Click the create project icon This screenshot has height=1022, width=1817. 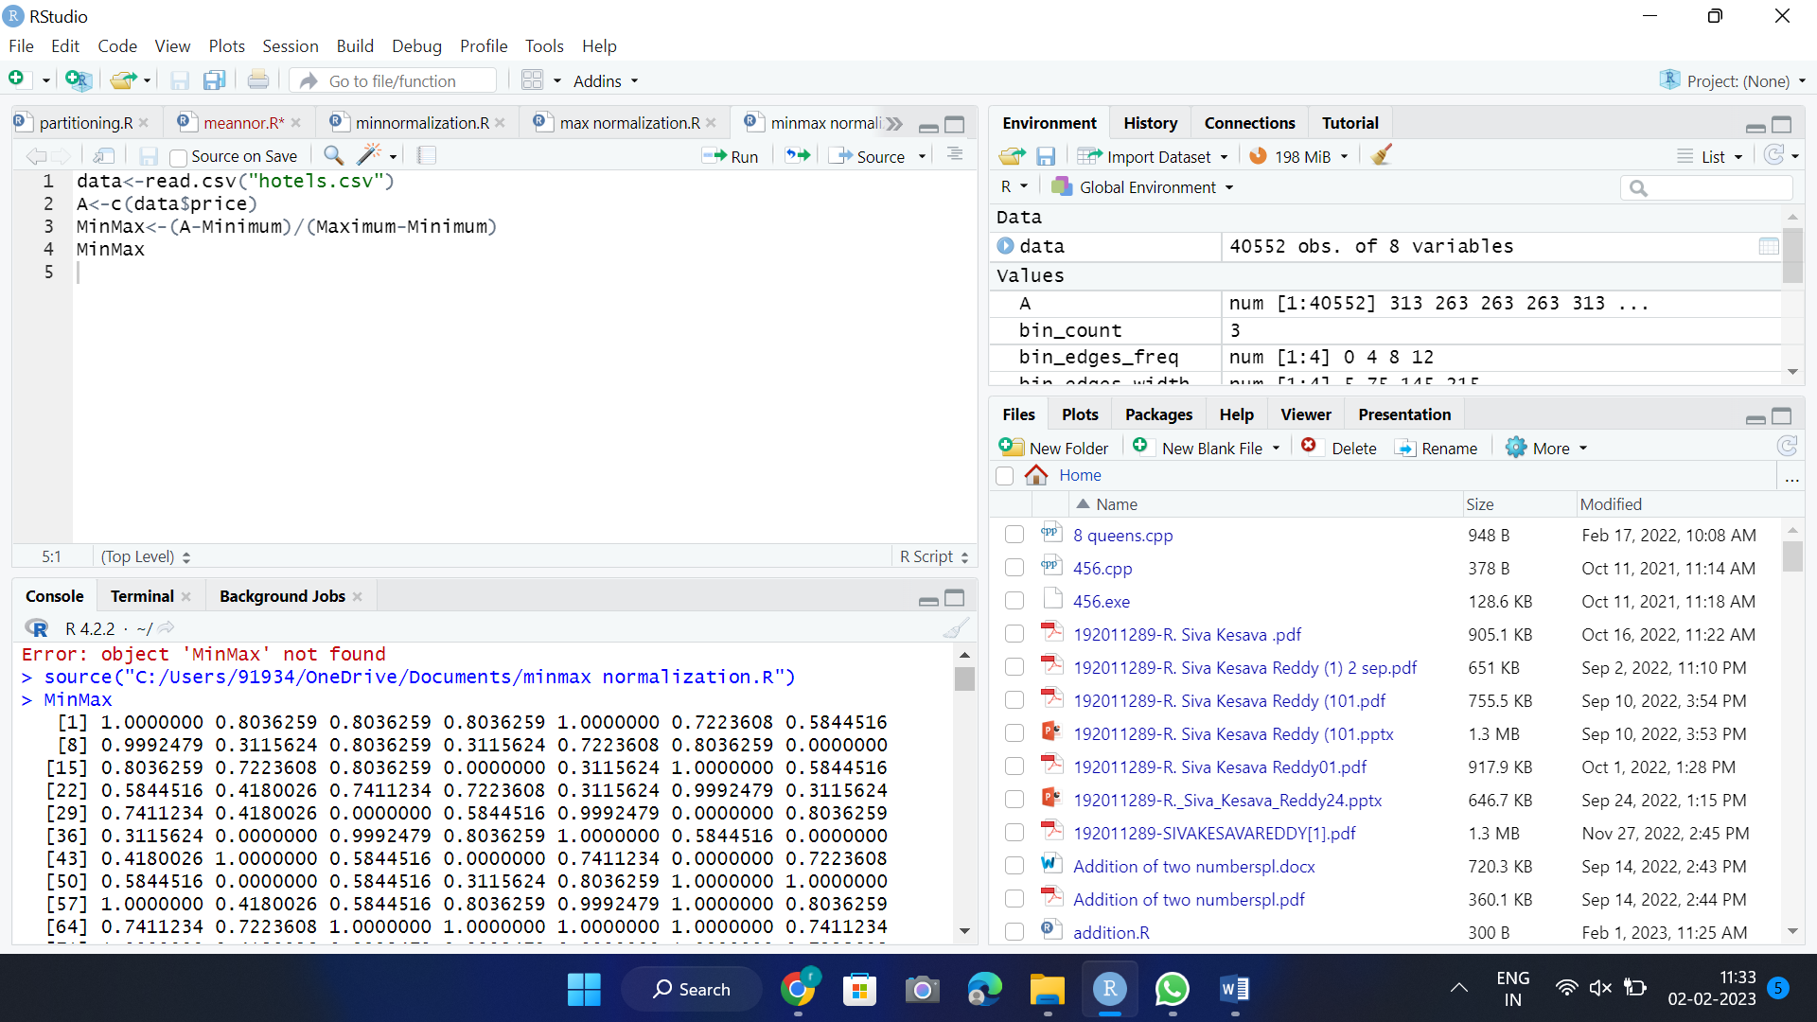point(78,80)
